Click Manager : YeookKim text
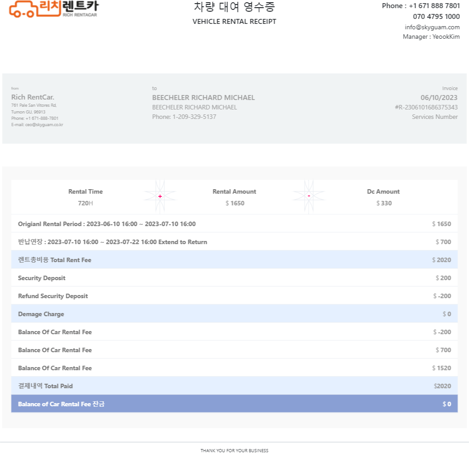The height and width of the screenshot is (454, 469). [431, 37]
